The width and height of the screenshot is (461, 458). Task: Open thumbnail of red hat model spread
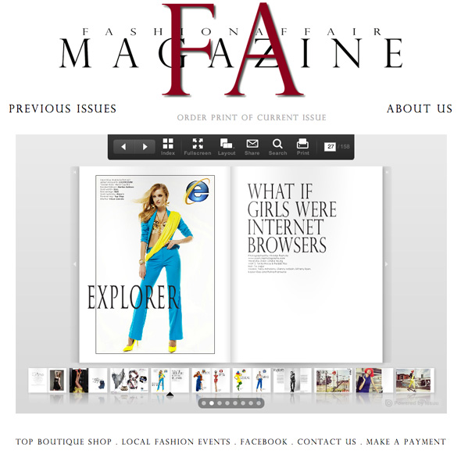(374, 381)
